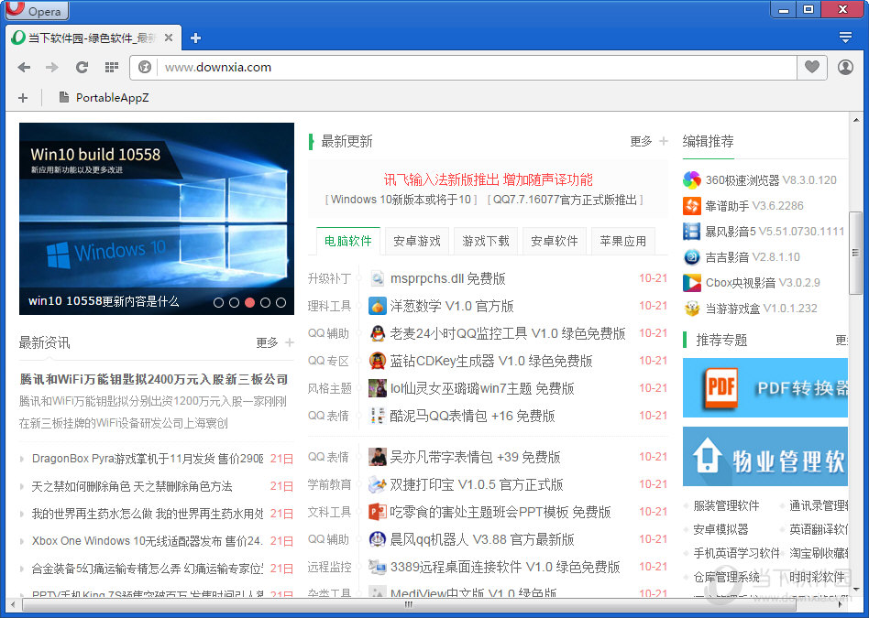This screenshot has height=618, width=869.
Task: Open 洋葱数学 V1.0 官方版 link
Action: [x=452, y=306]
